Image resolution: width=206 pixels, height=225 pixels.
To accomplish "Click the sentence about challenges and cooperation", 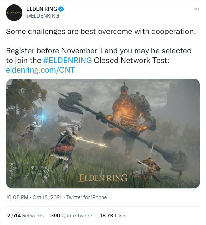I will pyautogui.click(x=101, y=31).
